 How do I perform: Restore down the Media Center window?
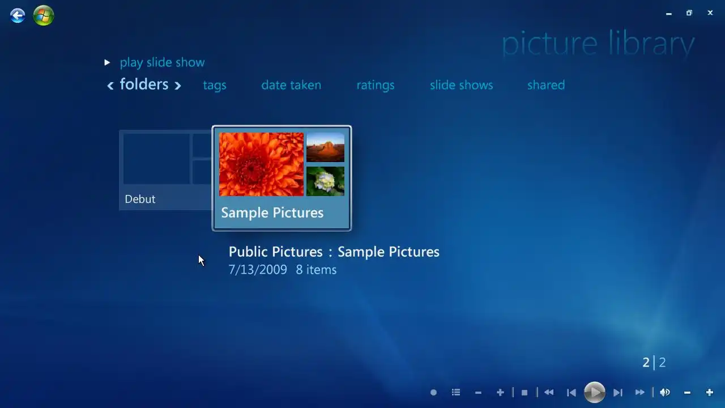click(689, 13)
